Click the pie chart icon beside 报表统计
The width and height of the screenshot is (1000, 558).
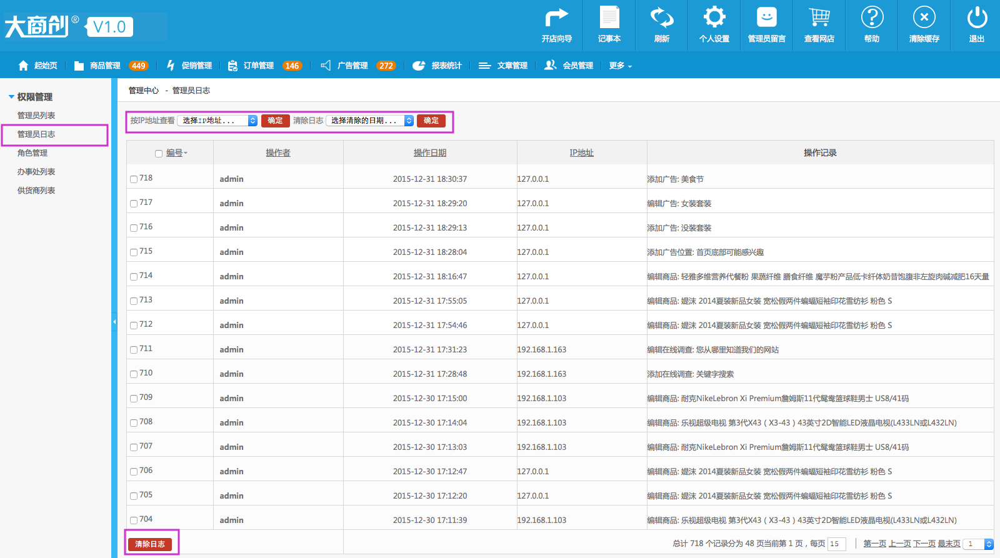419,65
